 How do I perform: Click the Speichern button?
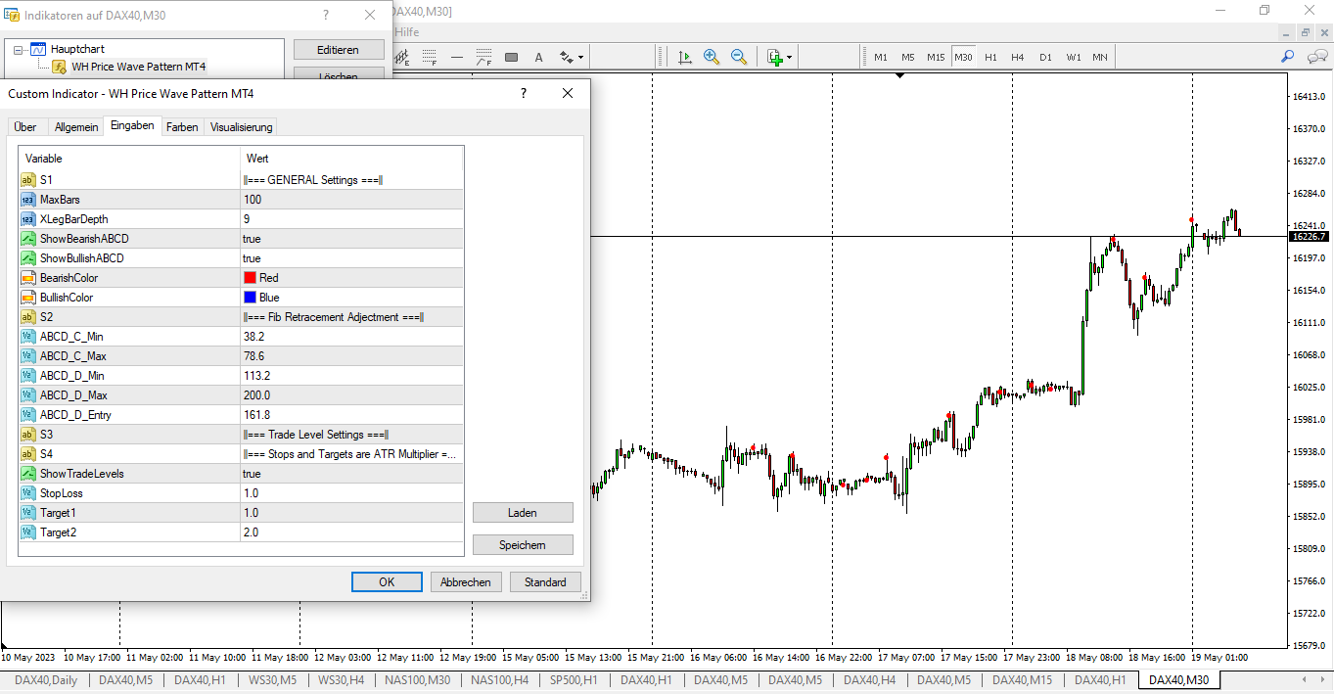coord(523,545)
